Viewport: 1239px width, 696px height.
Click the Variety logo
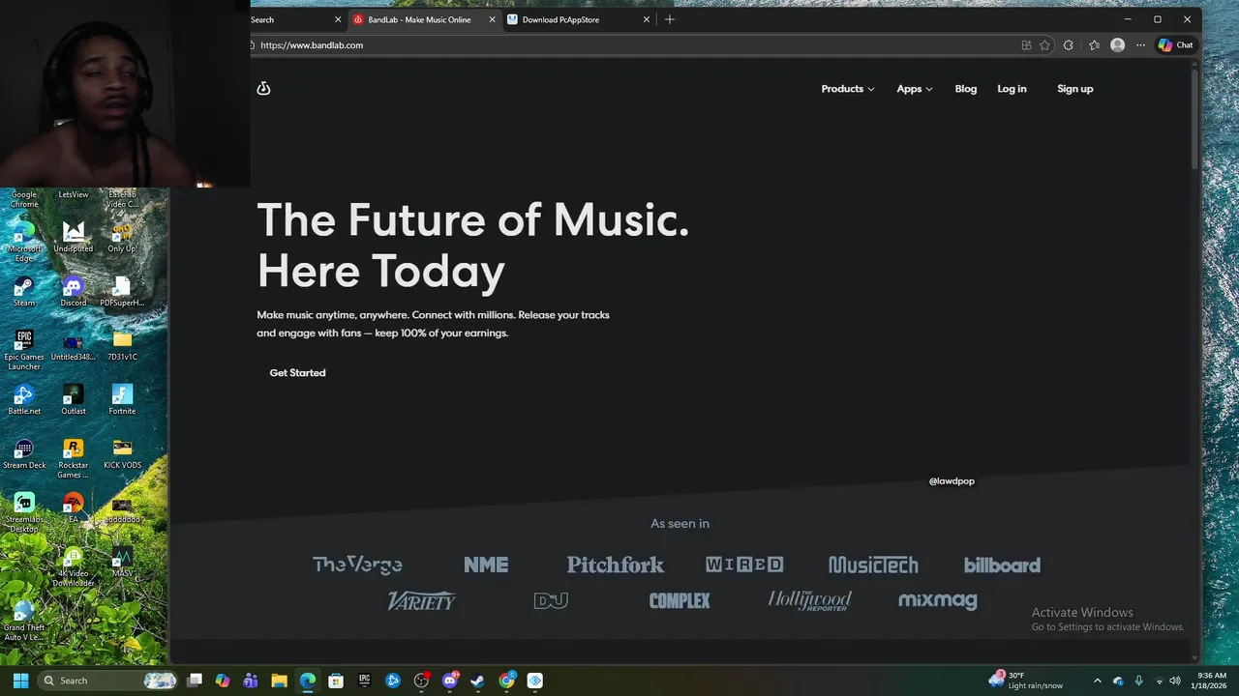click(x=421, y=601)
